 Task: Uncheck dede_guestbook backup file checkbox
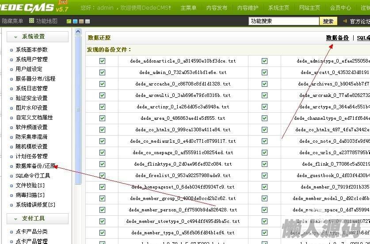(264, 176)
